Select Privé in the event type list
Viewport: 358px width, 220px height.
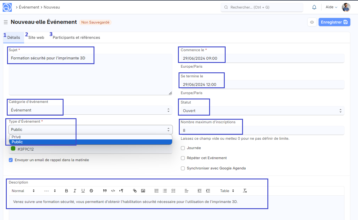coord(16,137)
